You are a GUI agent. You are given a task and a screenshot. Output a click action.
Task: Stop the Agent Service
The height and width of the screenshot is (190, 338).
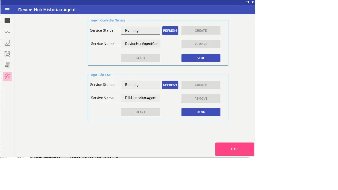(x=201, y=112)
